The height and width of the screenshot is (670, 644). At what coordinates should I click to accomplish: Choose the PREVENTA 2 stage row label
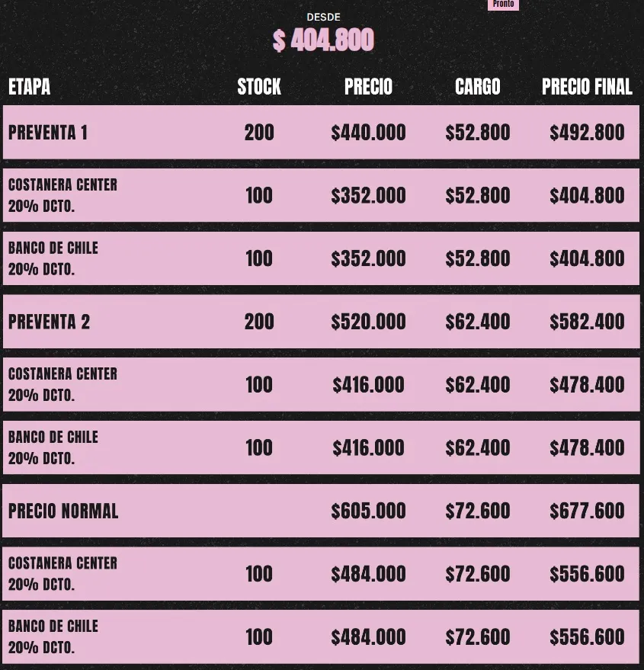tap(49, 322)
